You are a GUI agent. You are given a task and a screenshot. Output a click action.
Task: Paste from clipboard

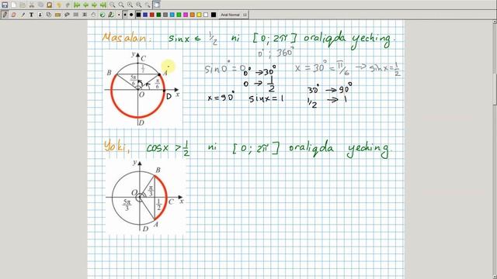point(50,5)
